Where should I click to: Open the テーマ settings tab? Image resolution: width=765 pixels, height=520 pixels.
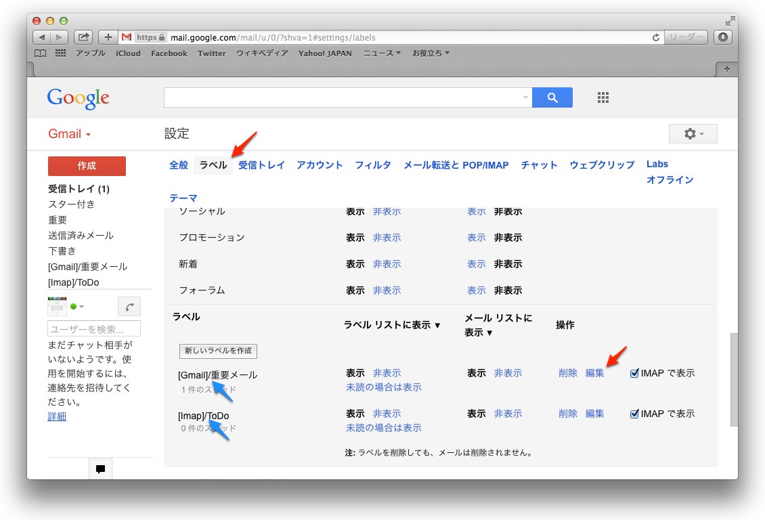(x=183, y=198)
